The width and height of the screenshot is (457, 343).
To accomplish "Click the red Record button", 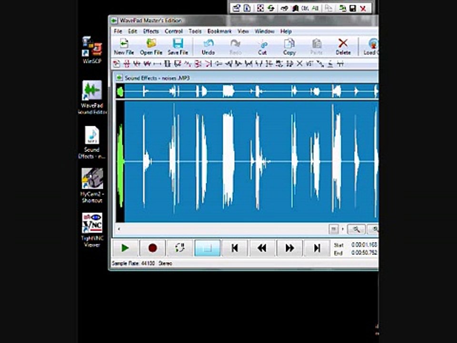I will [x=152, y=248].
